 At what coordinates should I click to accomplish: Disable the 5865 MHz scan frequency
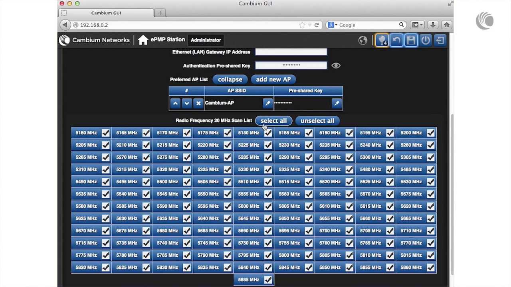click(268, 280)
